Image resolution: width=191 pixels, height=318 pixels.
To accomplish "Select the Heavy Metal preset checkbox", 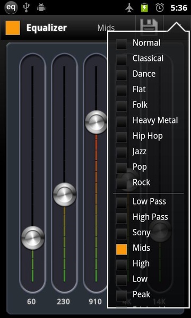I will pos(121,121).
